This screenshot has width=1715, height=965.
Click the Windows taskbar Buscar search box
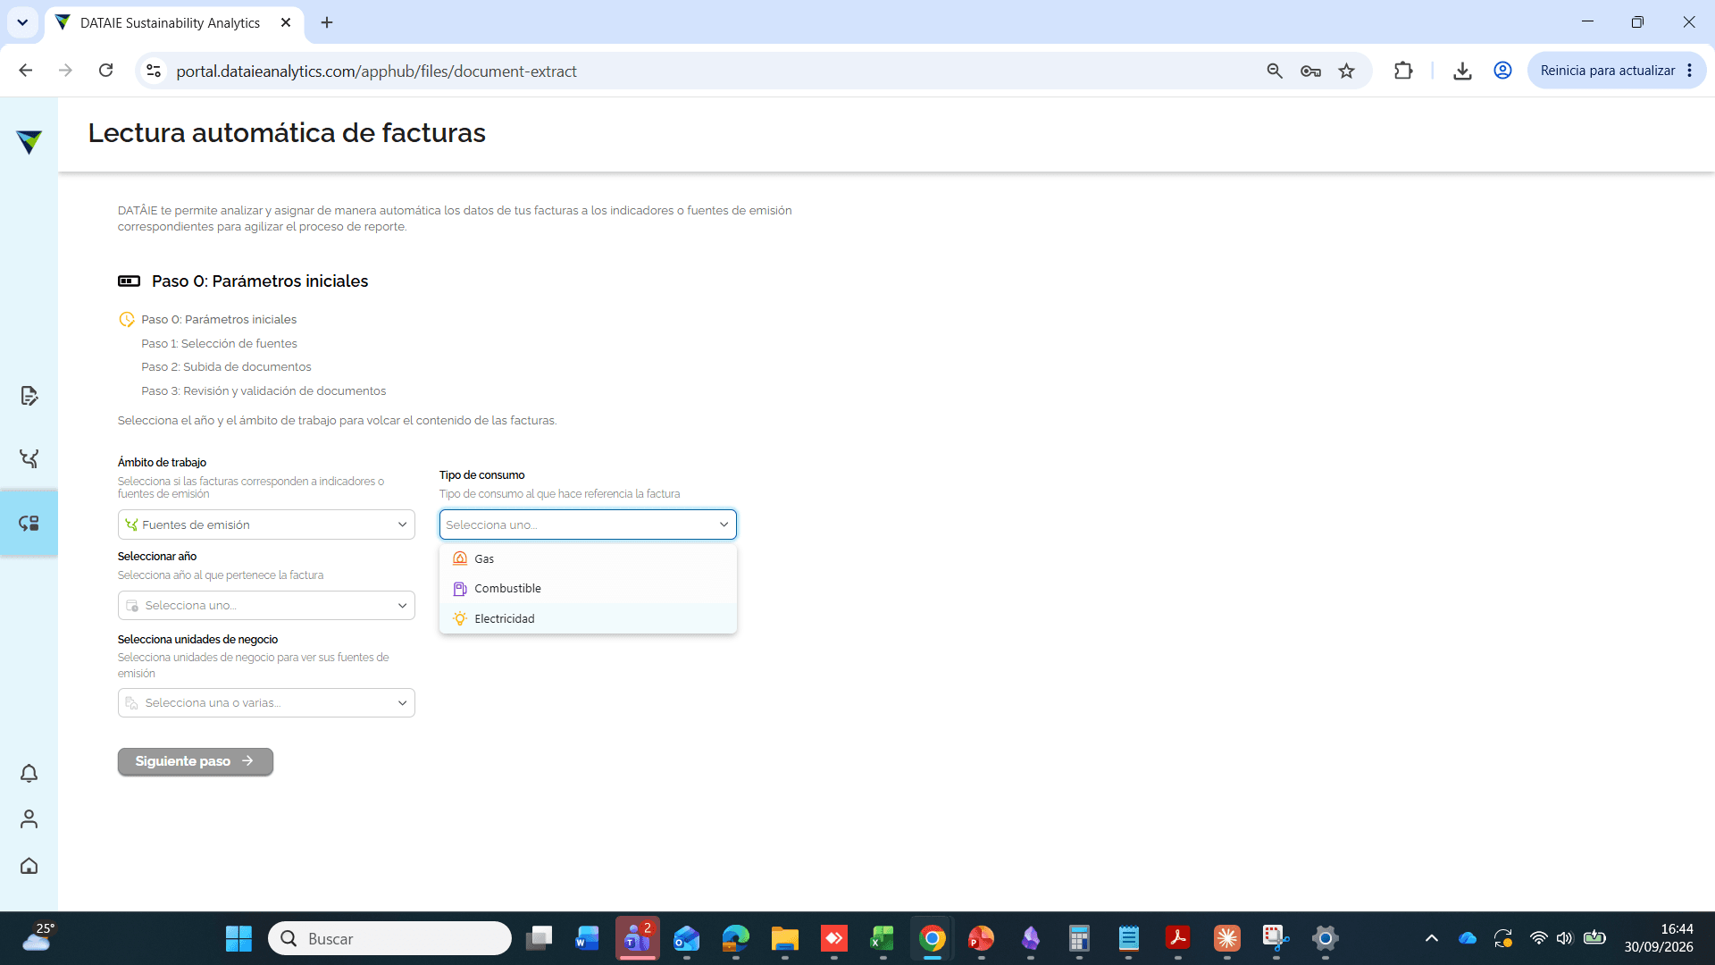pos(389,938)
